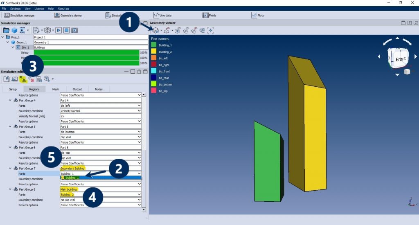Screen dimensions: 419x225
Task: Click the Velocity Normal value field showing 25
Action: 101,116
